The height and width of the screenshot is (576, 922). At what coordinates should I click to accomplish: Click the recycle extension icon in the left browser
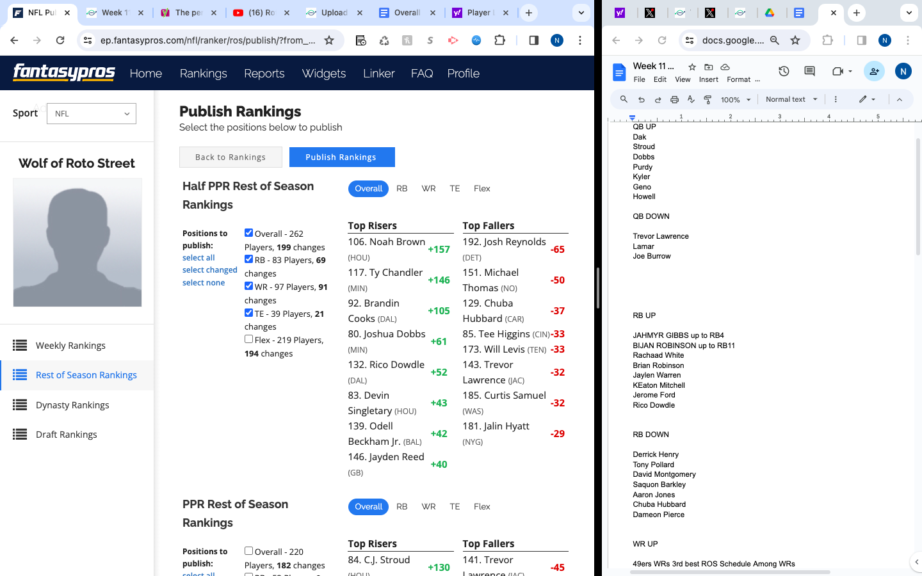tap(384, 40)
